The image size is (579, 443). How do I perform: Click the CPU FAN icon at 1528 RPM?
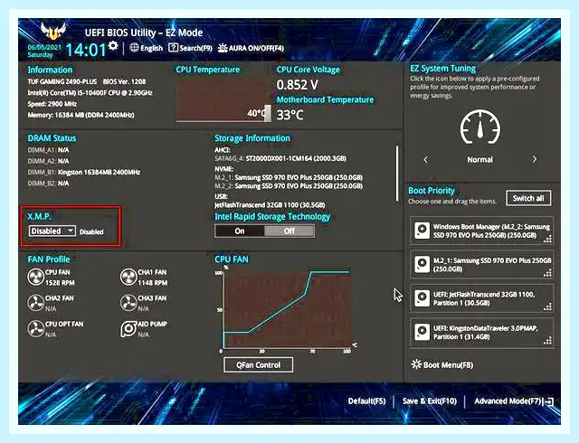click(x=36, y=277)
